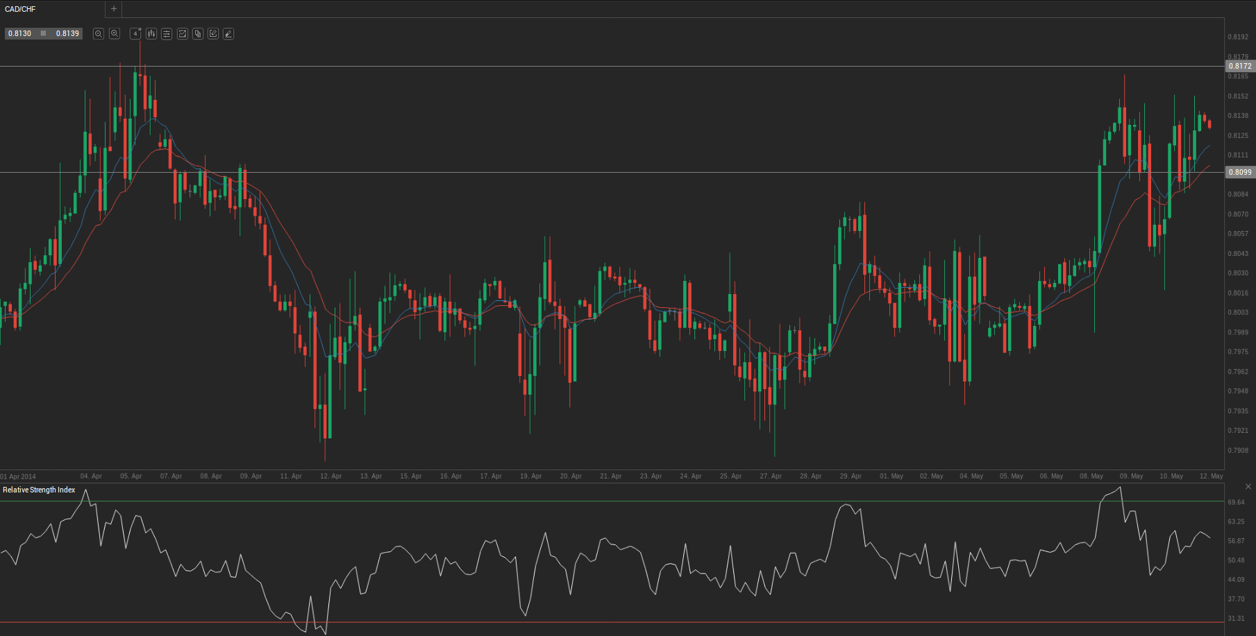Screen dimensions: 1256x636
Task: Open the 4H timeframe selector
Action: coord(135,34)
